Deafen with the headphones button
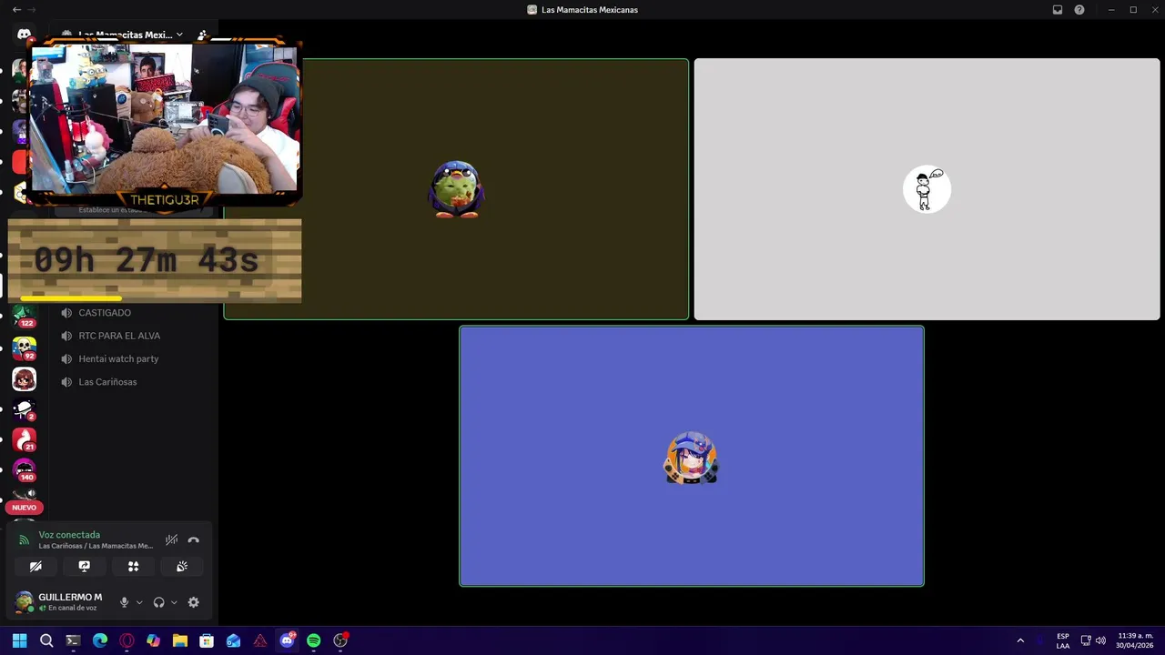 pos(159,602)
